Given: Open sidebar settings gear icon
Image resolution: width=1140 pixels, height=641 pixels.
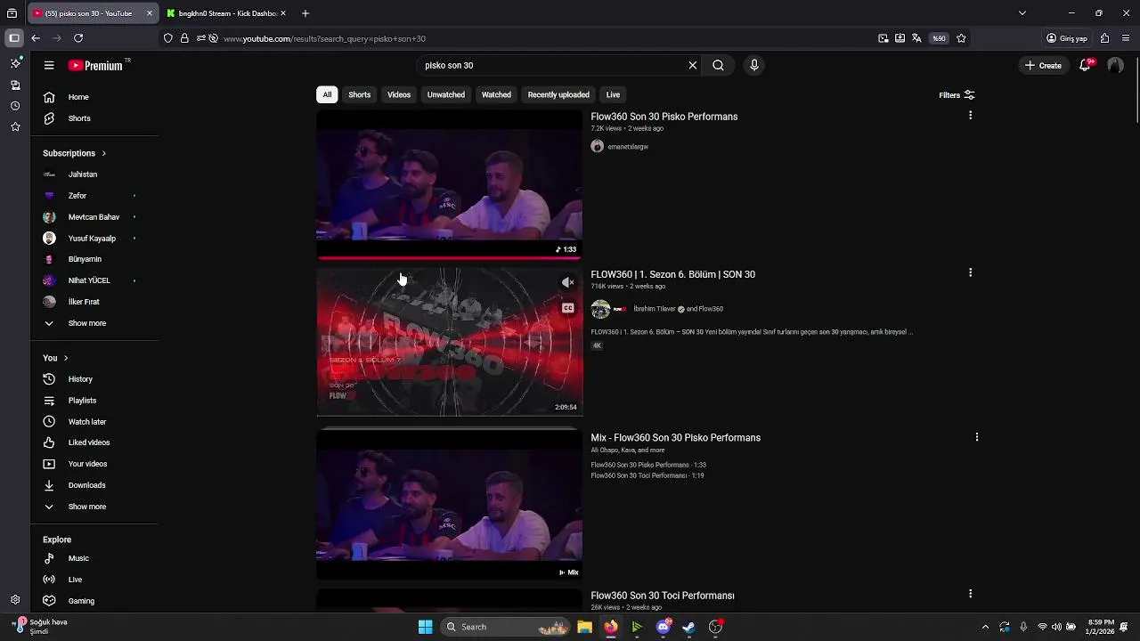Looking at the screenshot, I should pyautogui.click(x=15, y=600).
